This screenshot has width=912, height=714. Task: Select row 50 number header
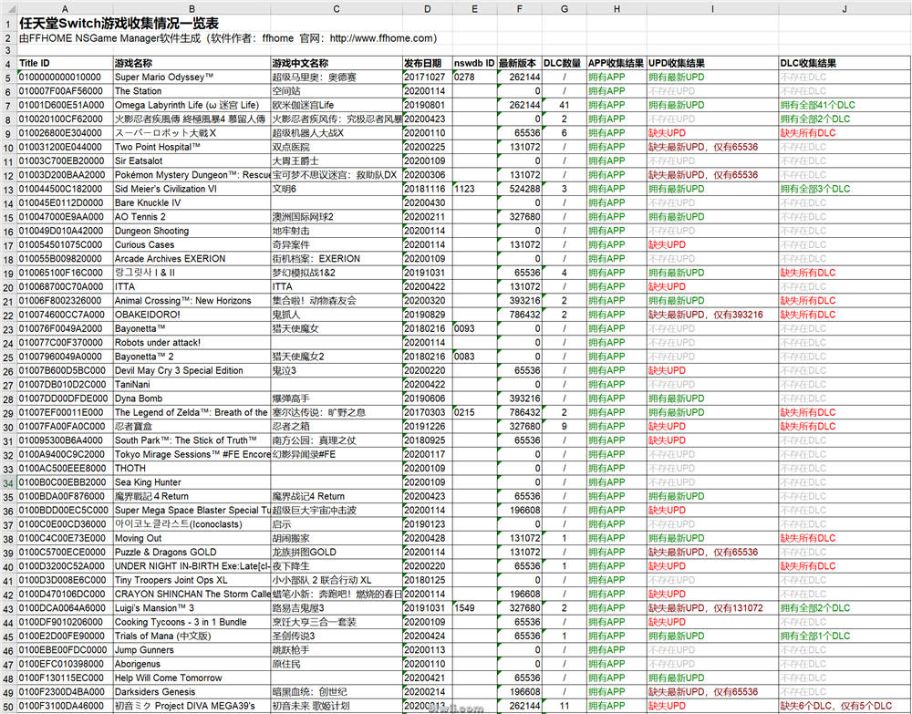tap(8, 707)
